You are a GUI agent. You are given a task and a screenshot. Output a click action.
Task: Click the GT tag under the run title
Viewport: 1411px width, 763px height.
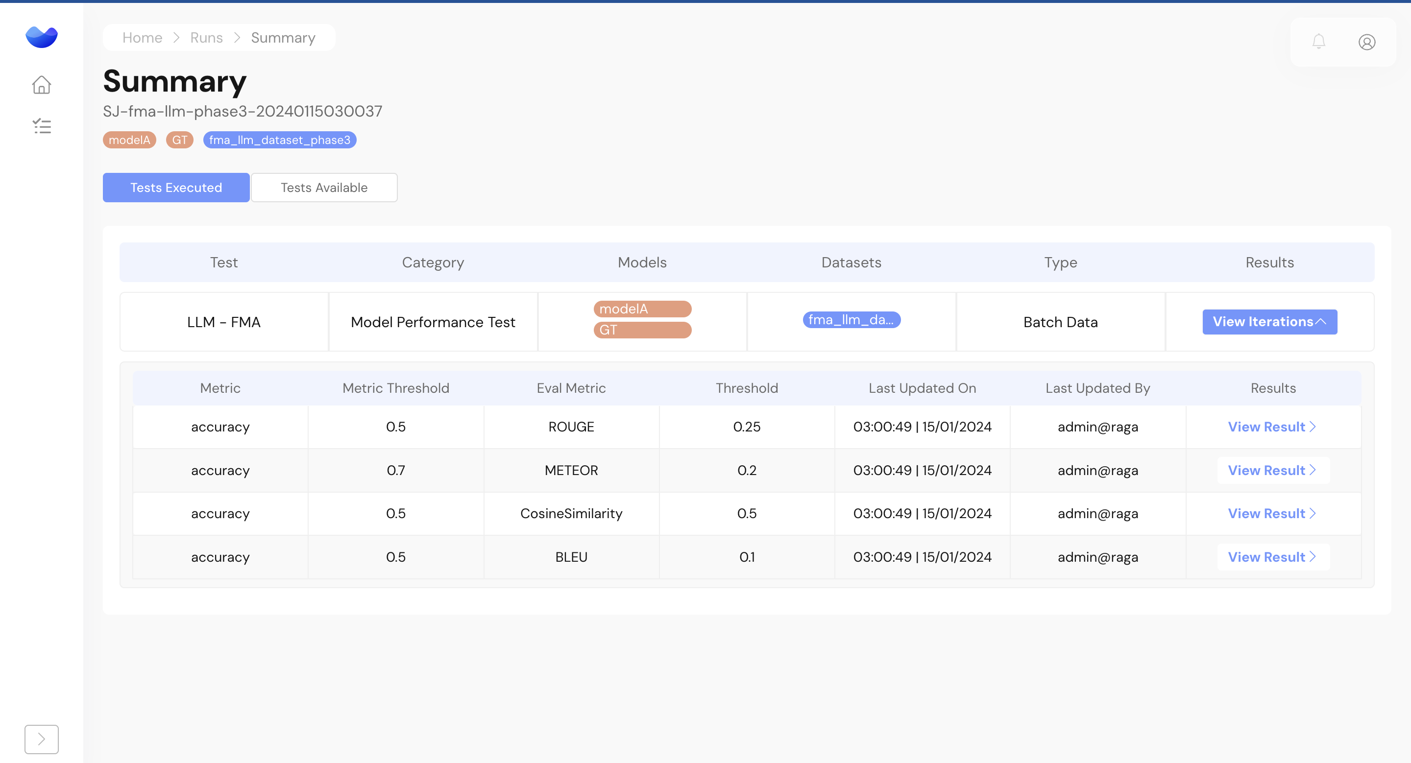(179, 140)
